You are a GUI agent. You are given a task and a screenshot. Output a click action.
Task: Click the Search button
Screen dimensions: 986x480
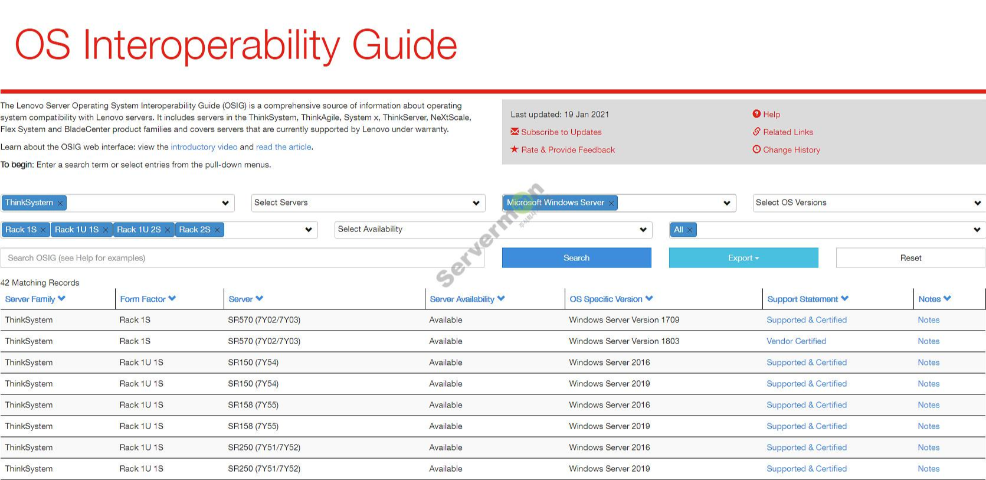coord(576,258)
